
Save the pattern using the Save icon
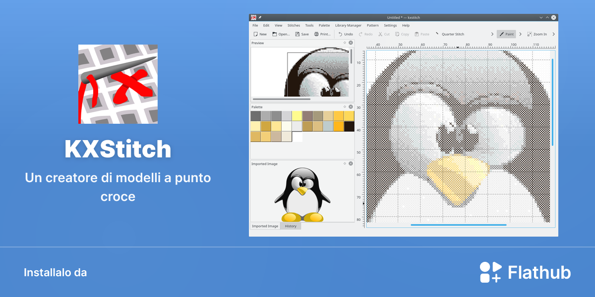(x=297, y=34)
